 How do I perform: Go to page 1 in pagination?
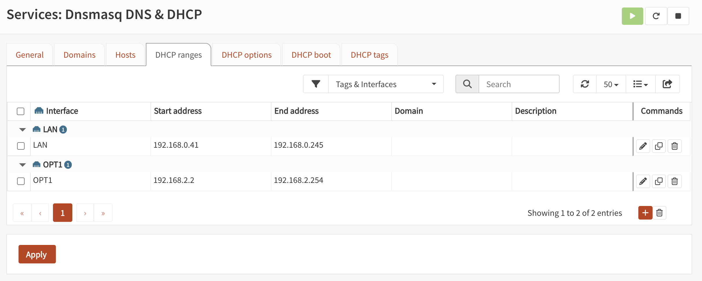click(x=63, y=213)
